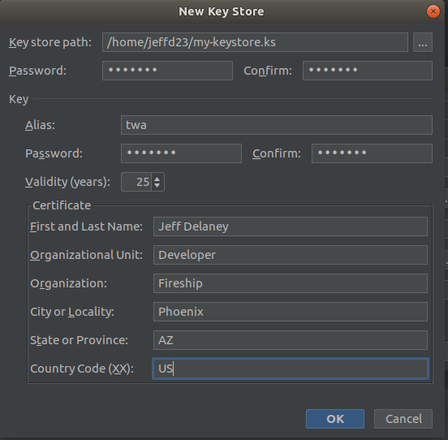Screen dimensions: 448x440
Task: Click the Country Code field
Action: (291, 369)
